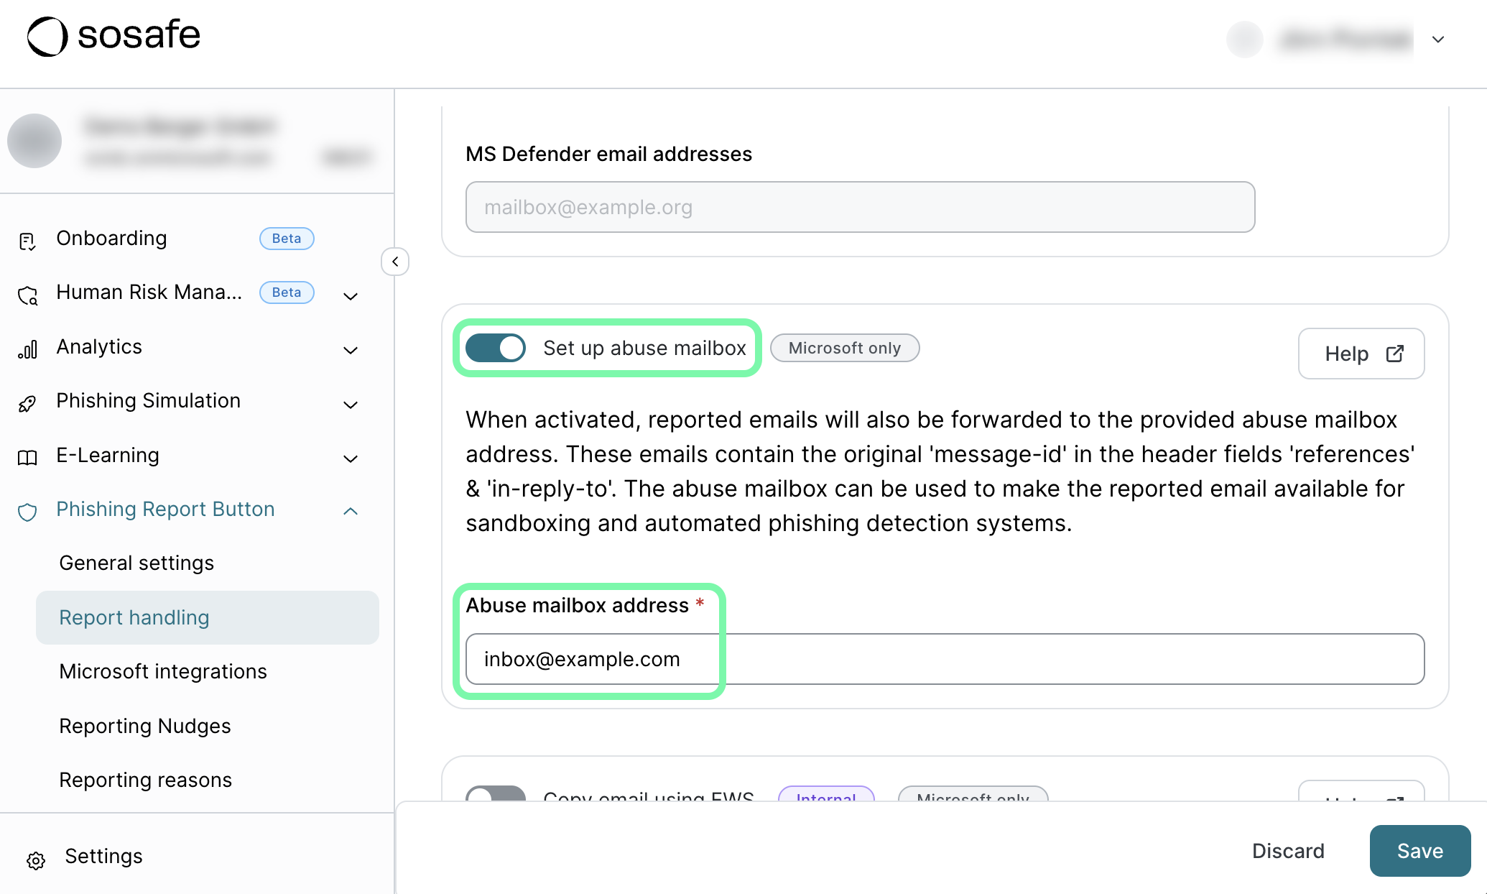Click the MS Defender email addresses field
The height and width of the screenshot is (894, 1487).
860,207
